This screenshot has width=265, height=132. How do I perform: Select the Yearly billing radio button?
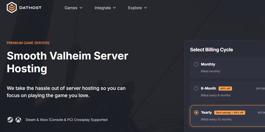tap(196, 112)
